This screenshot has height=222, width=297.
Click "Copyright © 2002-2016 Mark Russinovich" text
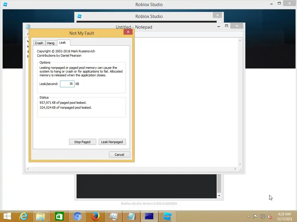pyautogui.click(x=66, y=51)
